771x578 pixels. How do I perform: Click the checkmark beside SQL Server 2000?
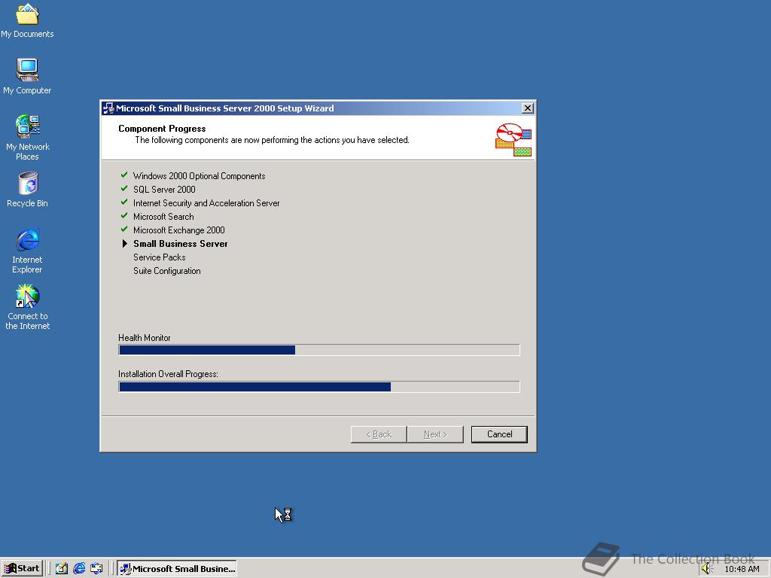[x=124, y=188]
